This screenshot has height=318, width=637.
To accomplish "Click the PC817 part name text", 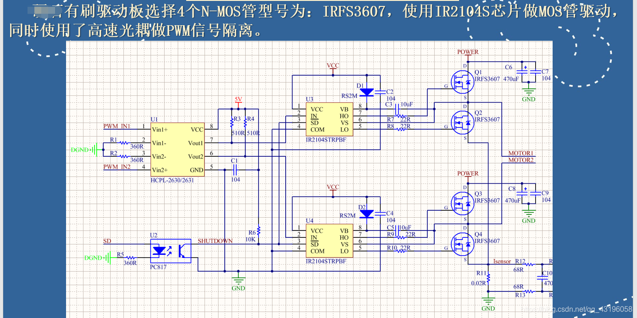I will point(159,267).
